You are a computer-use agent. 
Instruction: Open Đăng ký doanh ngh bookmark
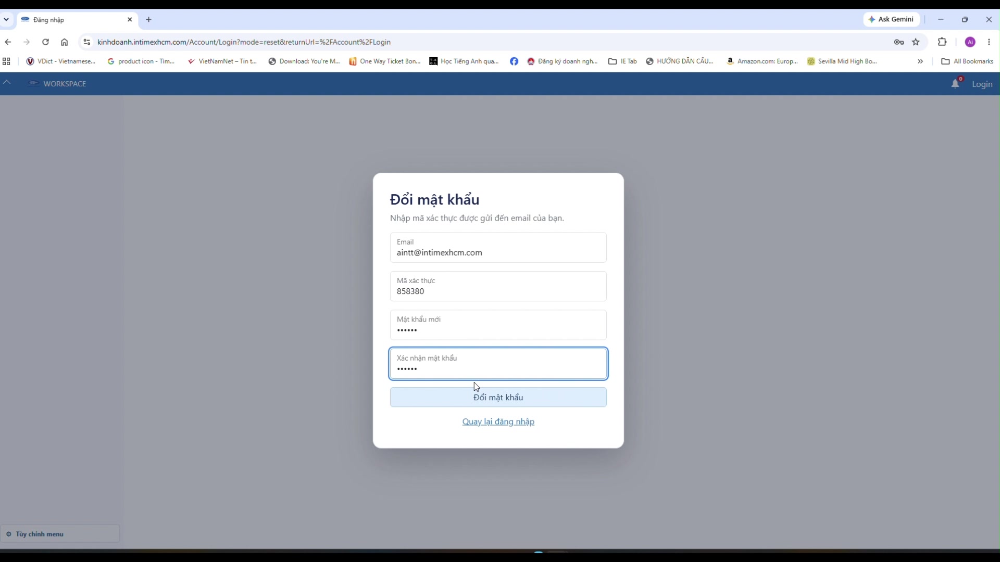562,61
